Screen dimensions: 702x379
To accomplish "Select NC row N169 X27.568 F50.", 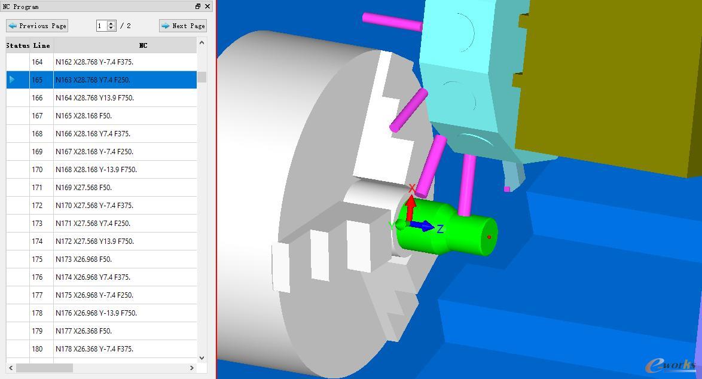I will point(102,187).
